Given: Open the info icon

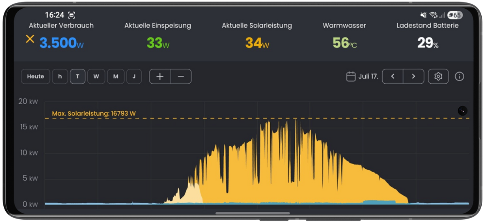Looking at the screenshot, I should pos(459,76).
